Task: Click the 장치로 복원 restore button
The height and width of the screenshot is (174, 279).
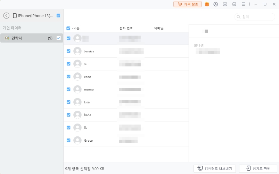Action: [x=258, y=168]
